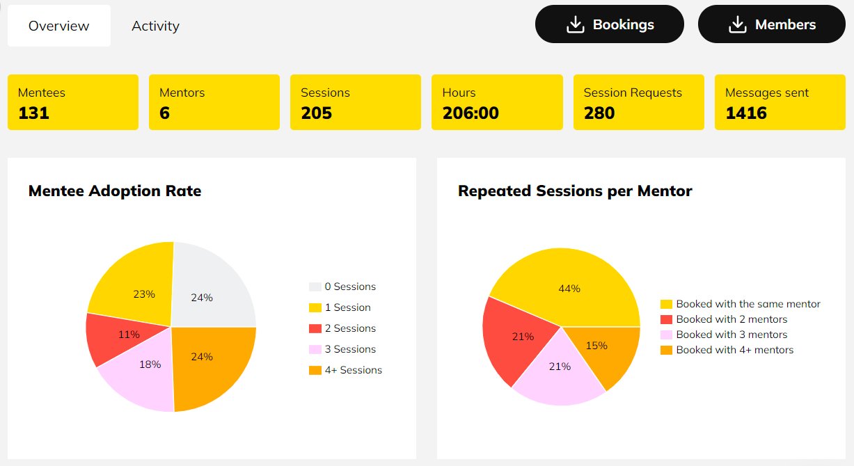854x466 pixels.
Task: Click the 4+ Sessions orange legend swatch
Action: click(315, 370)
